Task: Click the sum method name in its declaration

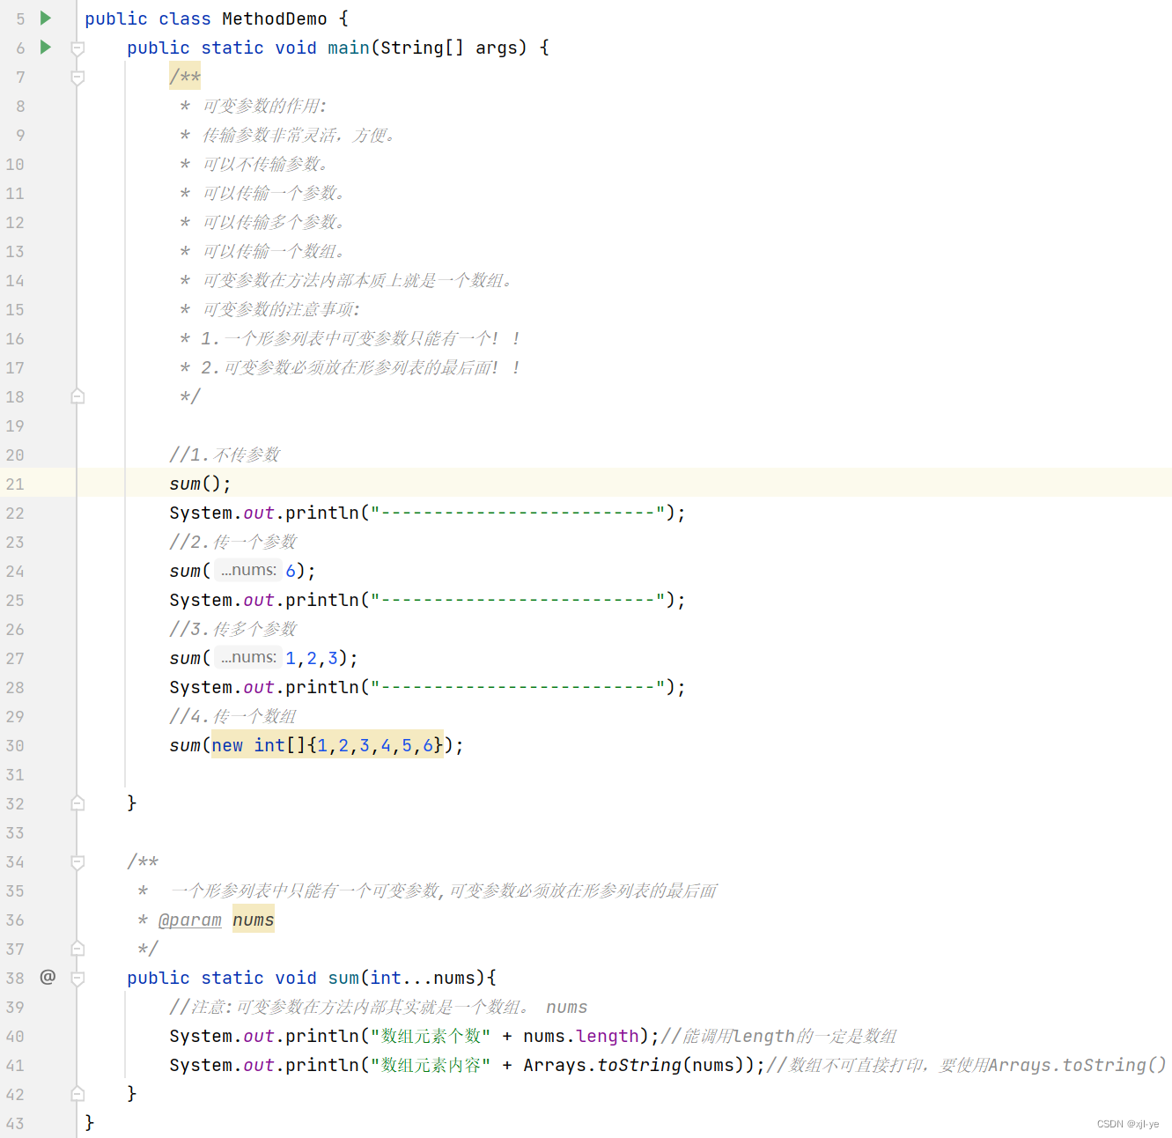Action: (x=343, y=978)
